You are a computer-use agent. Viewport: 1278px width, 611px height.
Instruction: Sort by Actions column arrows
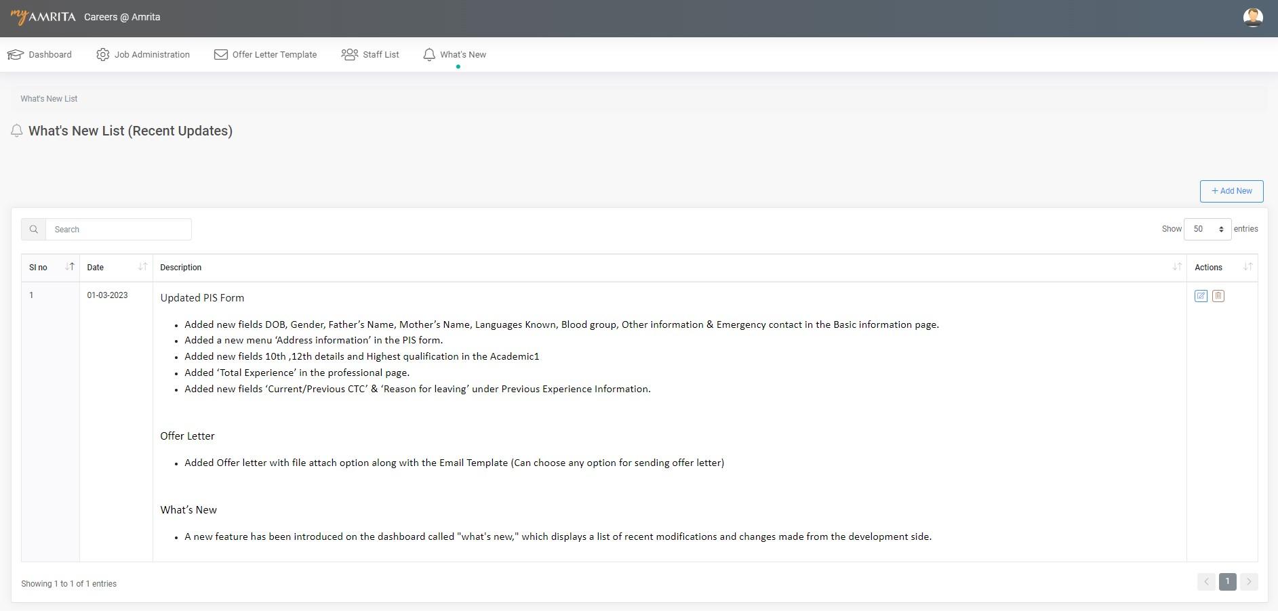(1247, 267)
